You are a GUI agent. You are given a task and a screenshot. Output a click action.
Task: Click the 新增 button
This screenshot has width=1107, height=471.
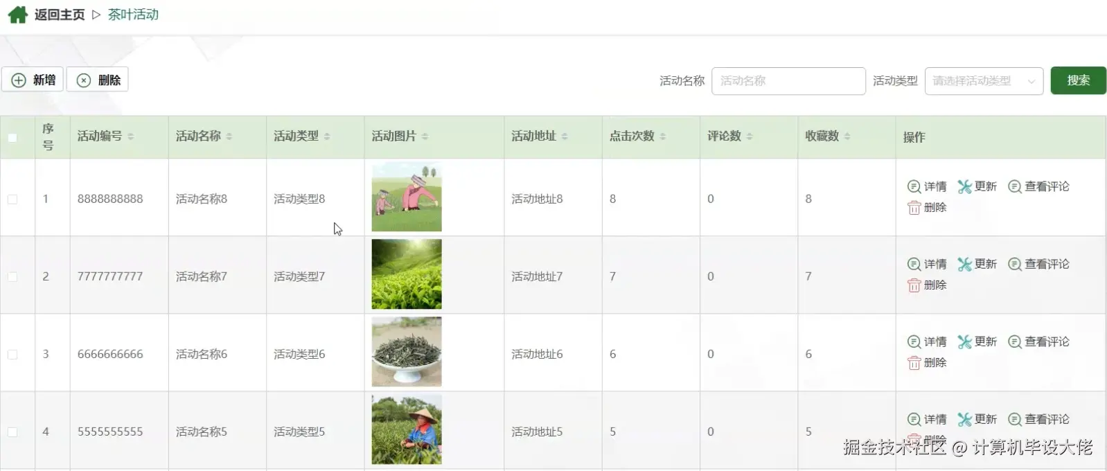coord(33,80)
